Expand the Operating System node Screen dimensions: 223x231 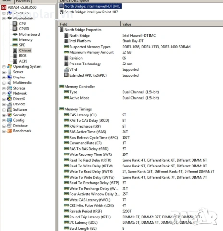click(x=4, y=67)
